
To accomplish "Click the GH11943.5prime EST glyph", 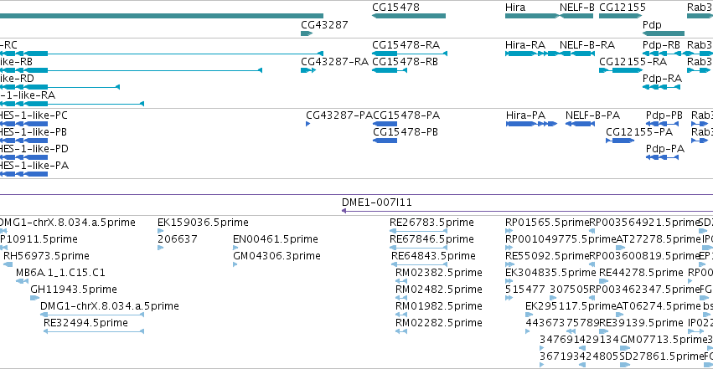I will [35, 298].
